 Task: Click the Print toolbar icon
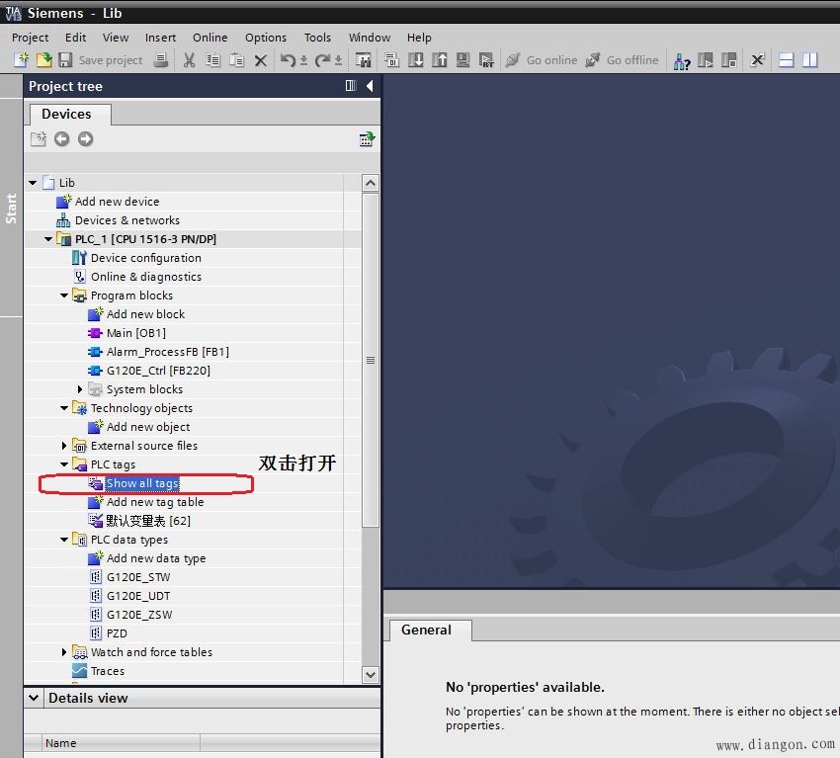click(x=161, y=60)
